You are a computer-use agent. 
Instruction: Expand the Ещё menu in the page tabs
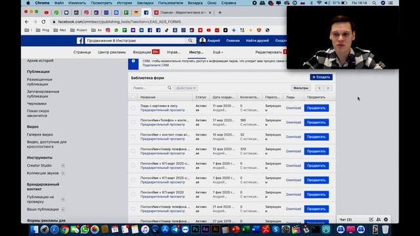pyautogui.click(x=218, y=52)
